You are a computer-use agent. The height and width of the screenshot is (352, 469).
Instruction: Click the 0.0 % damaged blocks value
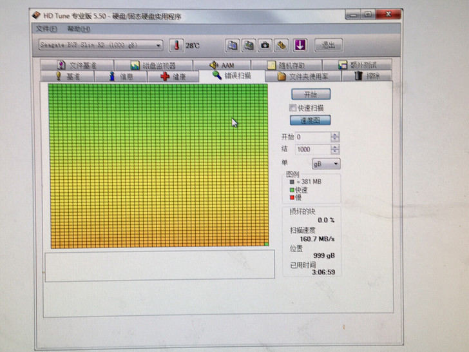pyautogui.click(x=326, y=220)
